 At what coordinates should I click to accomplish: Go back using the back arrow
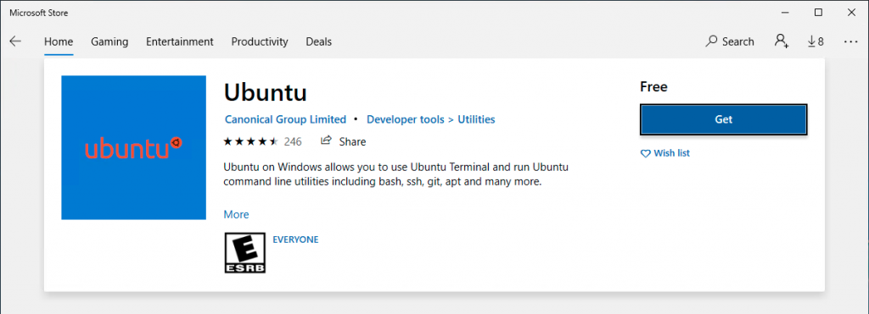click(15, 41)
